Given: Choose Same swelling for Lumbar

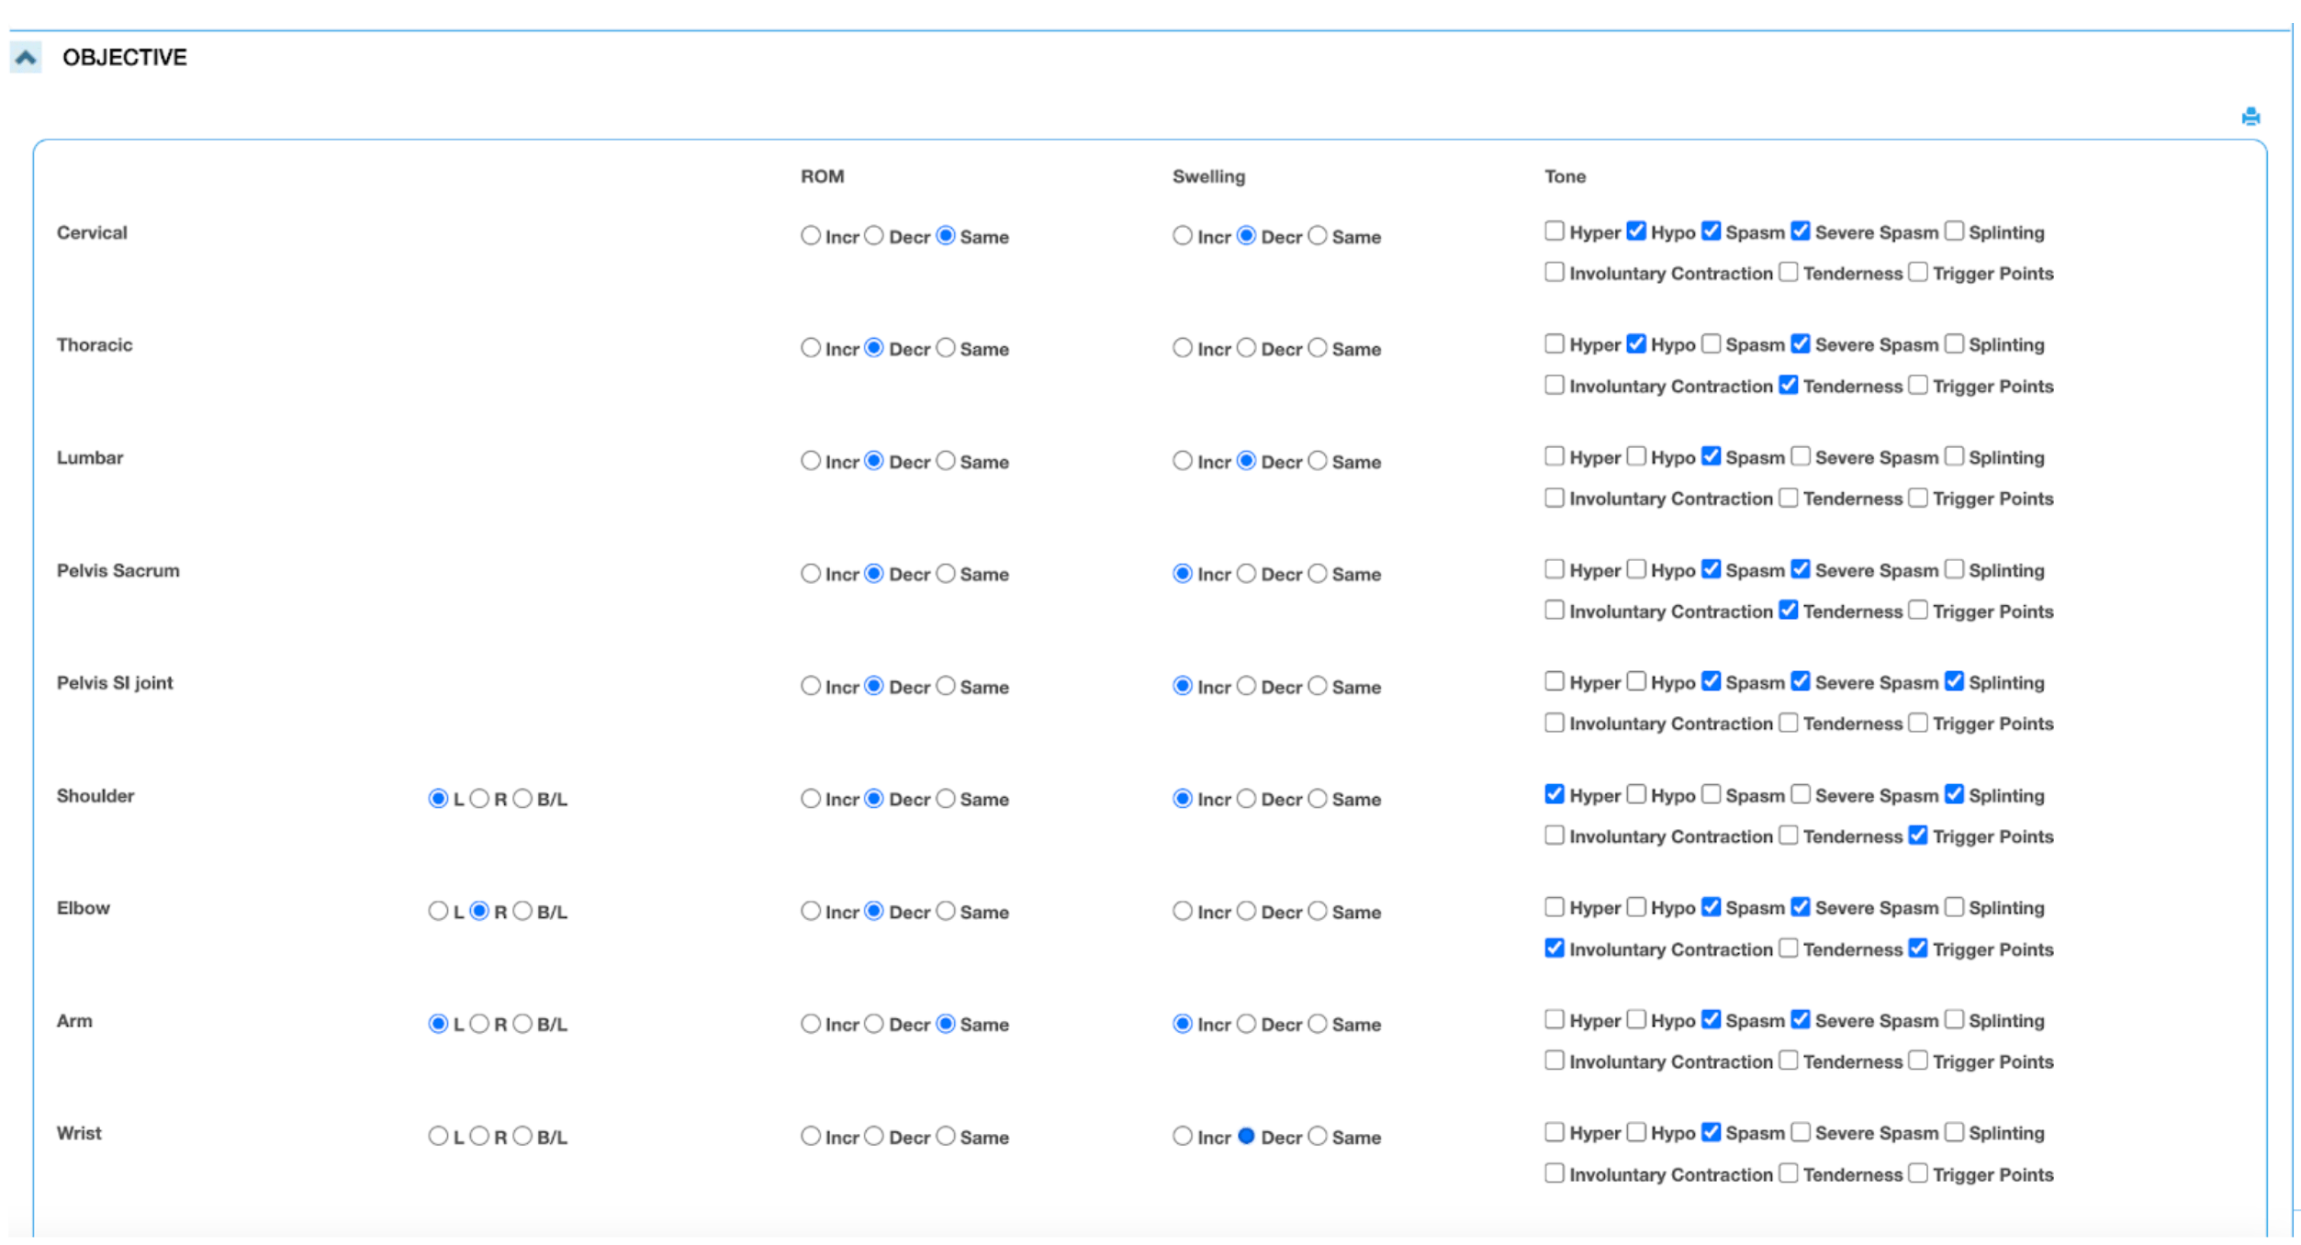Looking at the screenshot, I should tap(1318, 461).
